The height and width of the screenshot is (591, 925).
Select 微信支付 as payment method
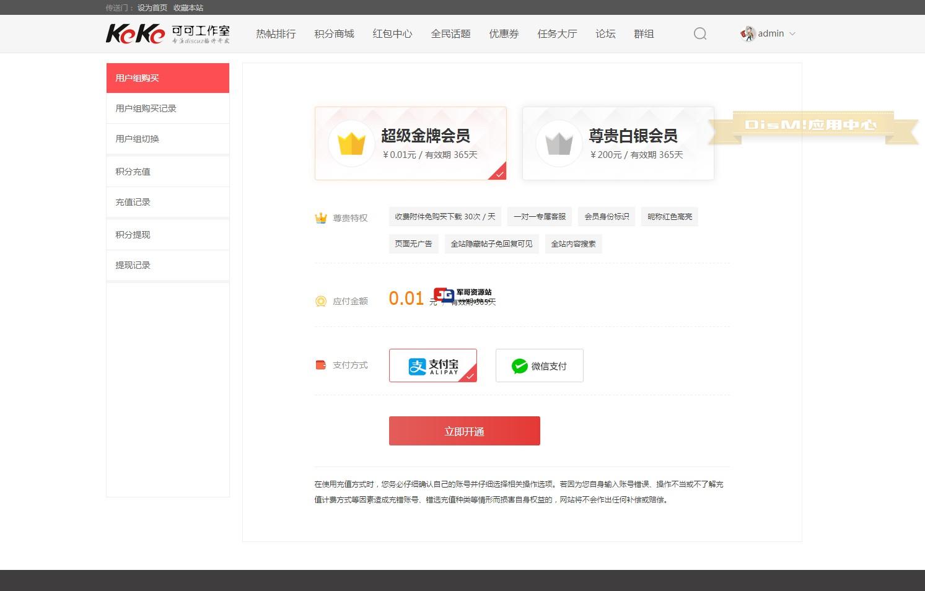coord(538,366)
